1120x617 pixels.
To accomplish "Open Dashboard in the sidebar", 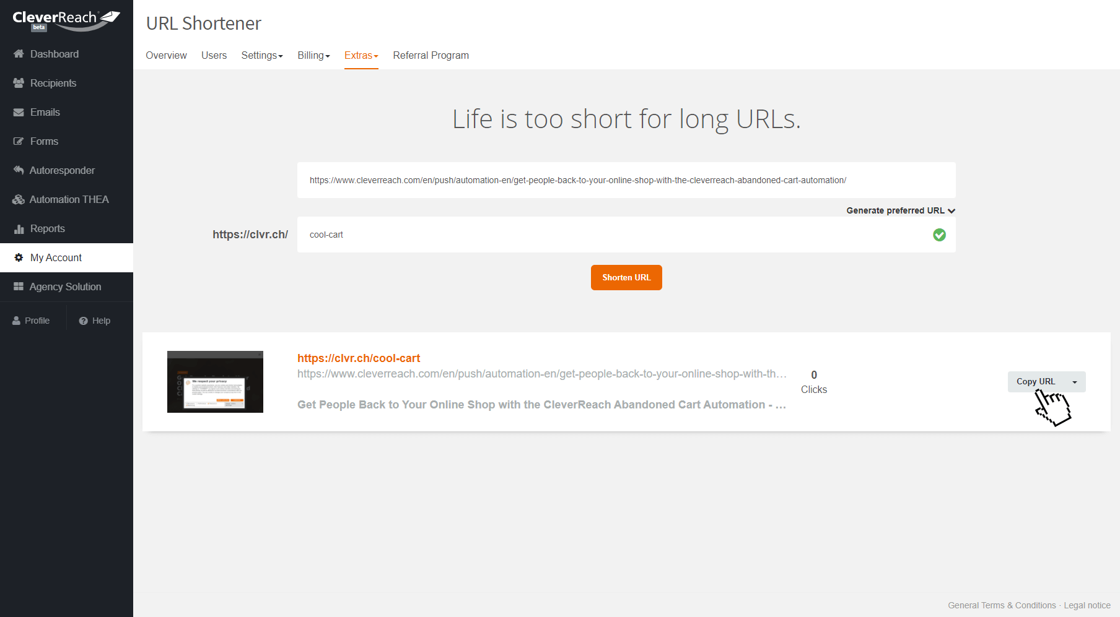I will pos(66,54).
